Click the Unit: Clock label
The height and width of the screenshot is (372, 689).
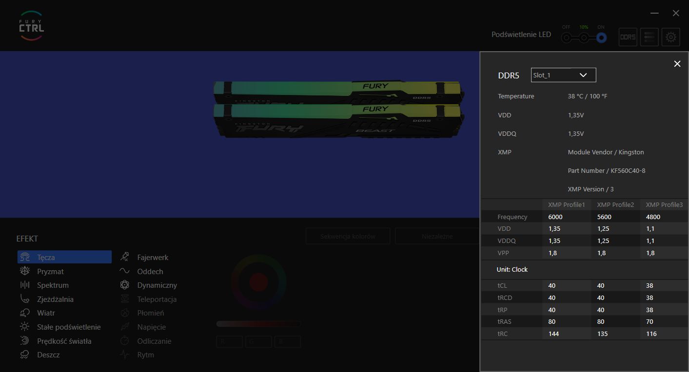click(512, 269)
